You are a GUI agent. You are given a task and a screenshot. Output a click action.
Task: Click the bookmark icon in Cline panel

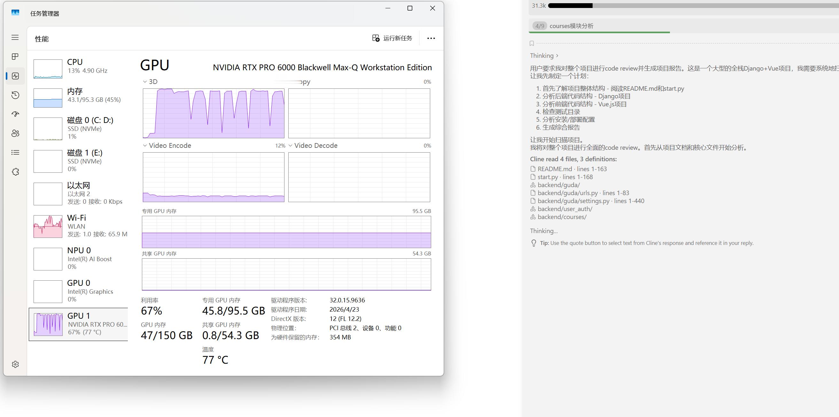click(x=532, y=43)
